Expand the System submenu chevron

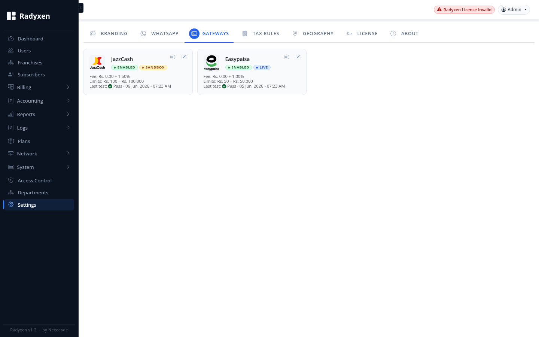click(x=68, y=167)
